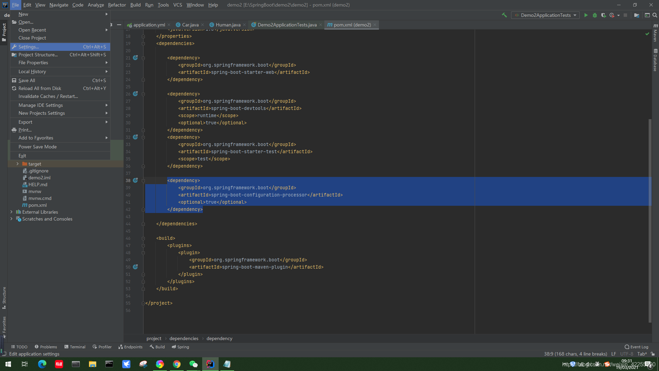Open the Profiler tool window
659x371 pixels.
102,347
